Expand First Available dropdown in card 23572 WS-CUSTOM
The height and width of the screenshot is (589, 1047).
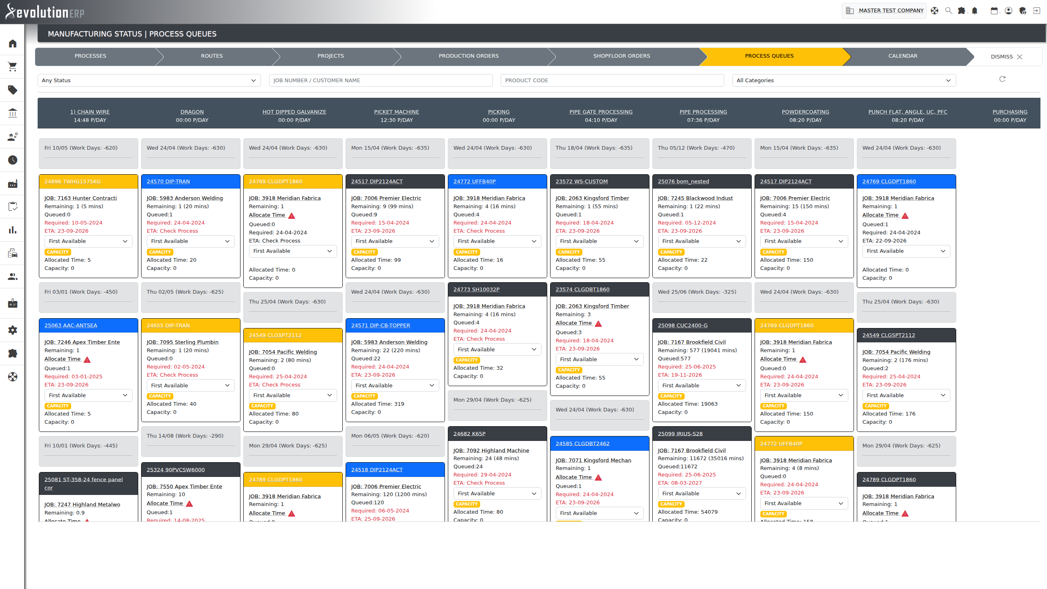pos(600,241)
